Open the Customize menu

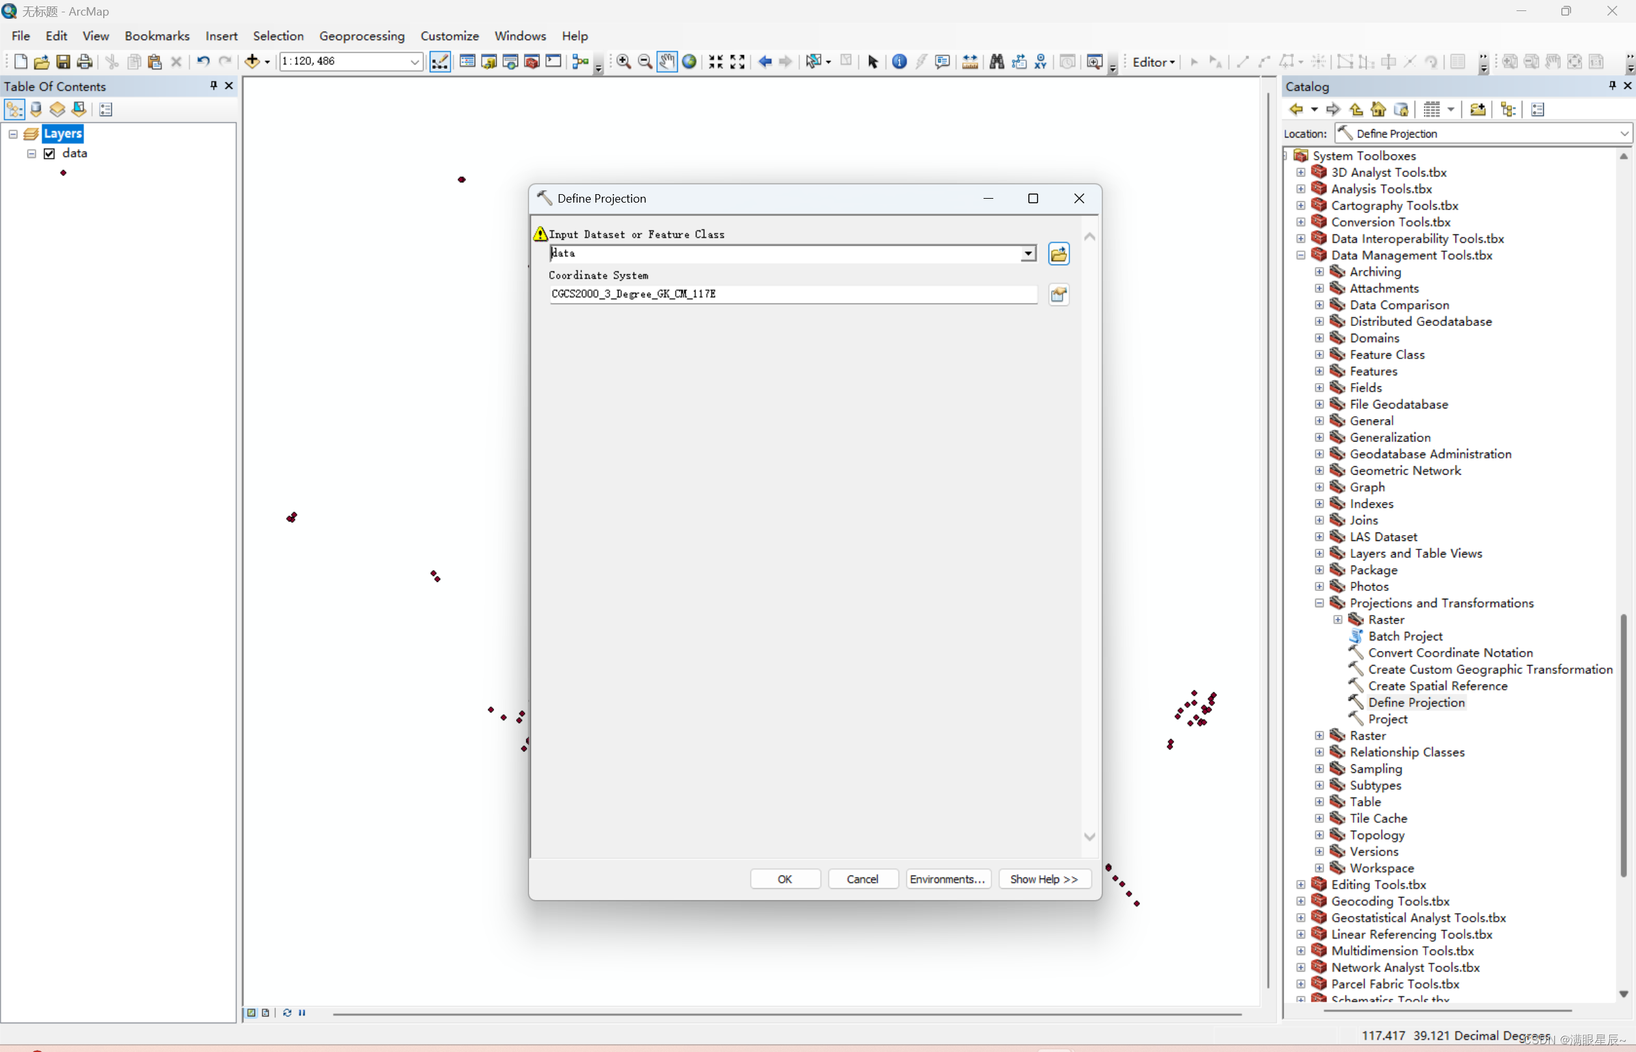[449, 36]
